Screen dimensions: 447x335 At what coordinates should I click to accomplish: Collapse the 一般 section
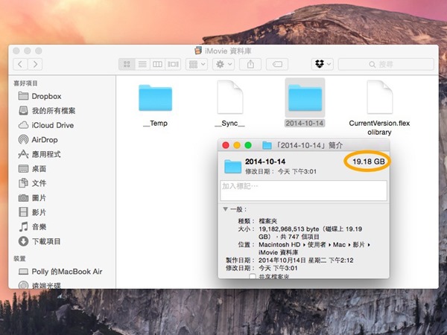tap(225, 209)
